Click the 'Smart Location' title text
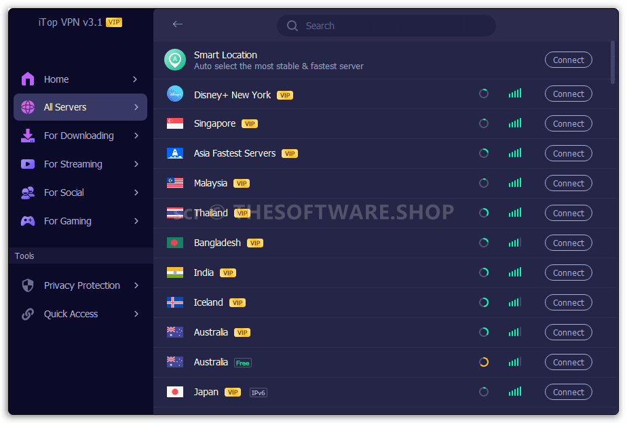The height and width of the screenshot is (423, 627). coord(225,55)
